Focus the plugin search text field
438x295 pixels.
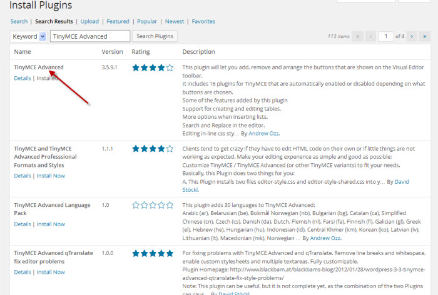pos(90,36)
